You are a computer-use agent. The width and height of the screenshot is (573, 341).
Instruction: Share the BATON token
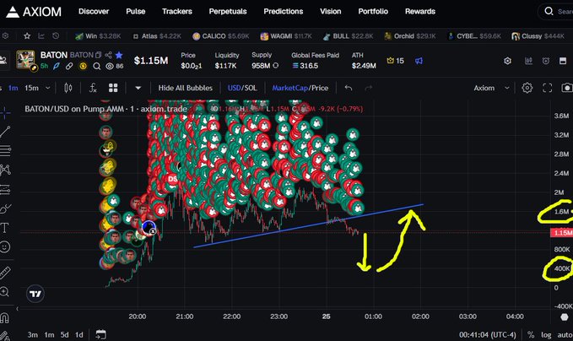(108, 55)
